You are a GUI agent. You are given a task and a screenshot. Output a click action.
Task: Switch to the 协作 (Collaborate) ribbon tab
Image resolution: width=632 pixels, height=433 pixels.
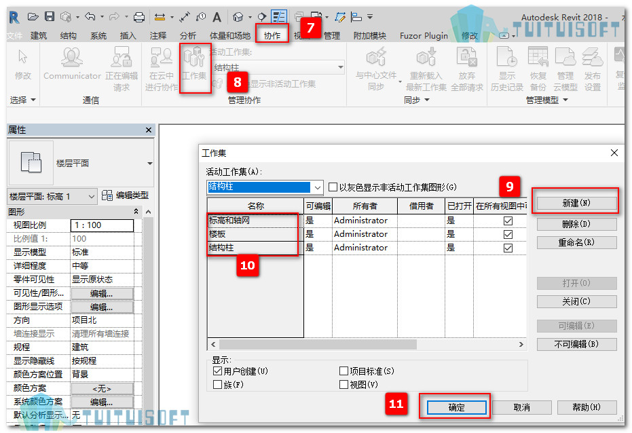click(x=272, y=35)
